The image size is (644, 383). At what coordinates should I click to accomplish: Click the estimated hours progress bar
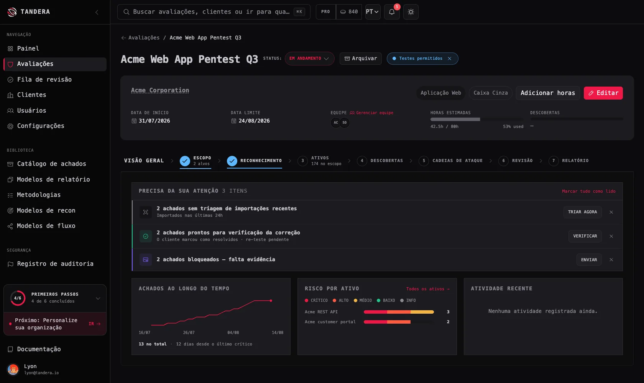pos(476,119)
